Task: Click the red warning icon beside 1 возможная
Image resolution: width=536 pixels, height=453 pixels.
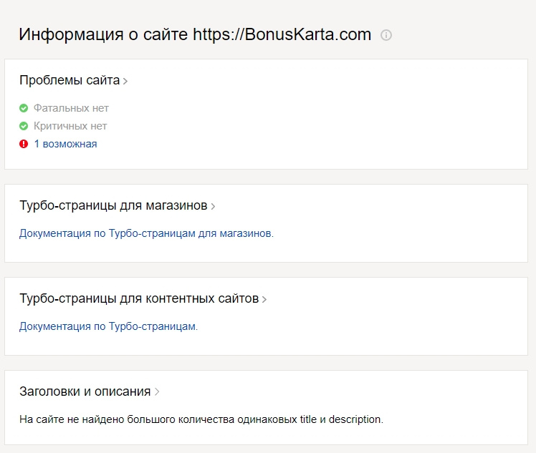Action: pos(24,144)
